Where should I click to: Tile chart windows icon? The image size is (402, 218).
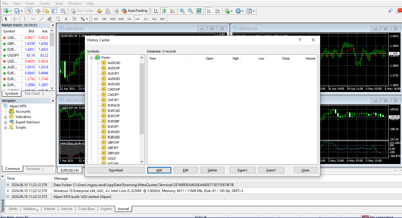pos(199,11)
